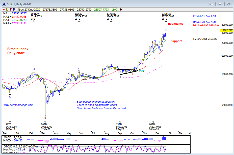Select the Bitcoin Index Daily chart title
The height and width of the screenshot is (155, 234).
coord(18,51)
